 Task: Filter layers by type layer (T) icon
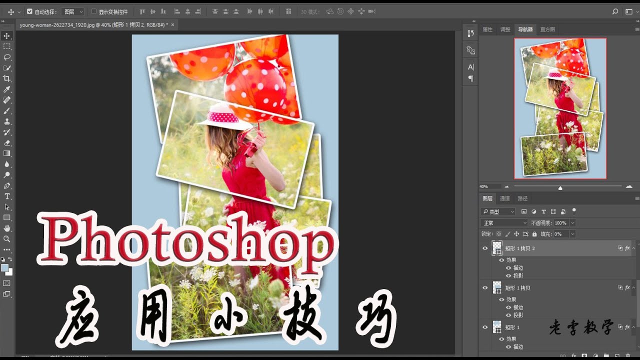[544, 212]
